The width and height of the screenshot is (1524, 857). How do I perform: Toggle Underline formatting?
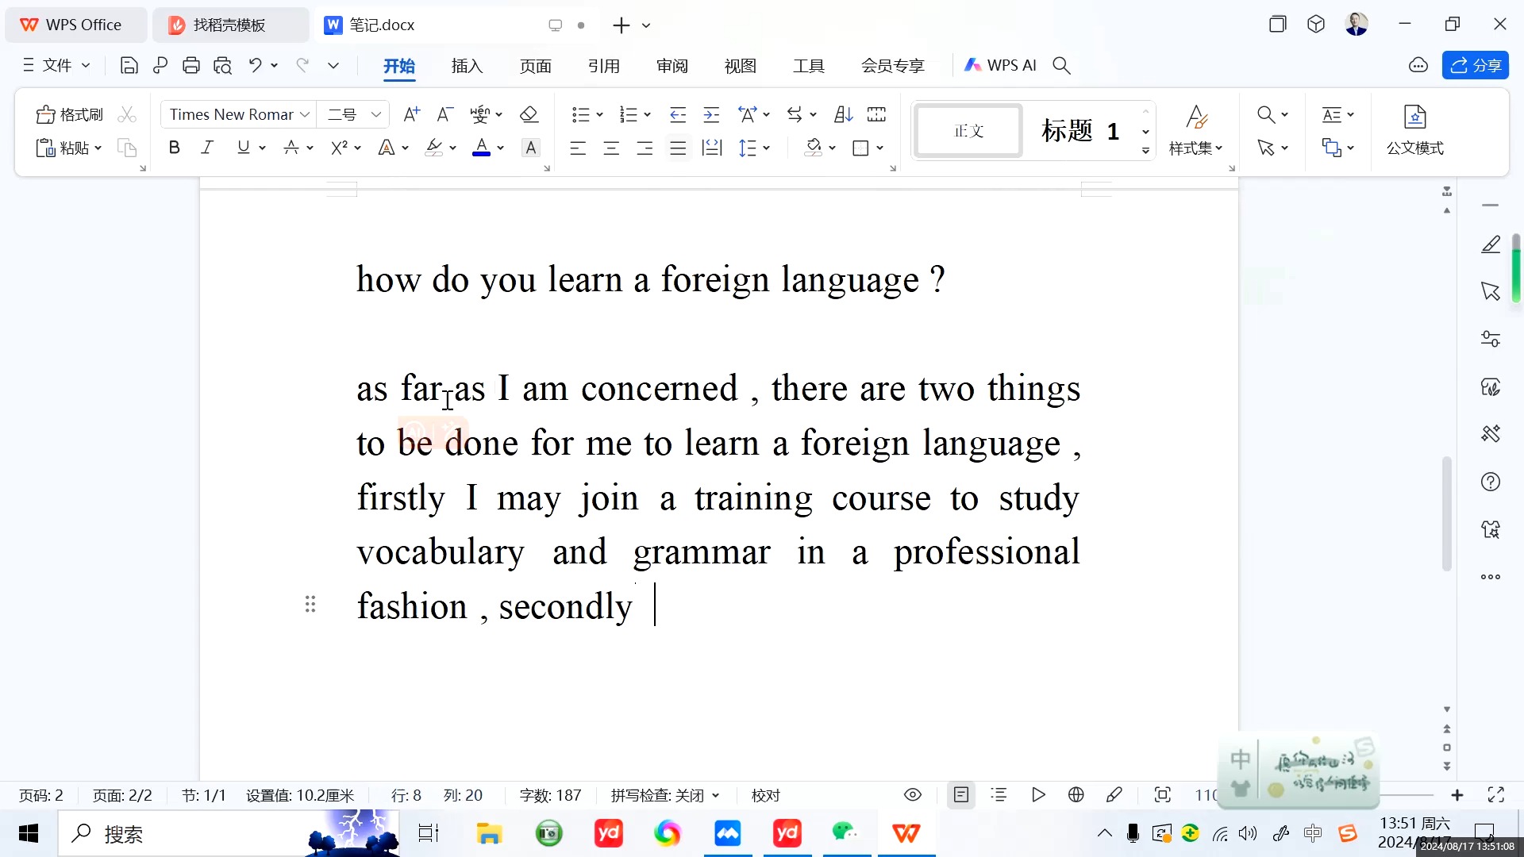[x=243, y=148]
